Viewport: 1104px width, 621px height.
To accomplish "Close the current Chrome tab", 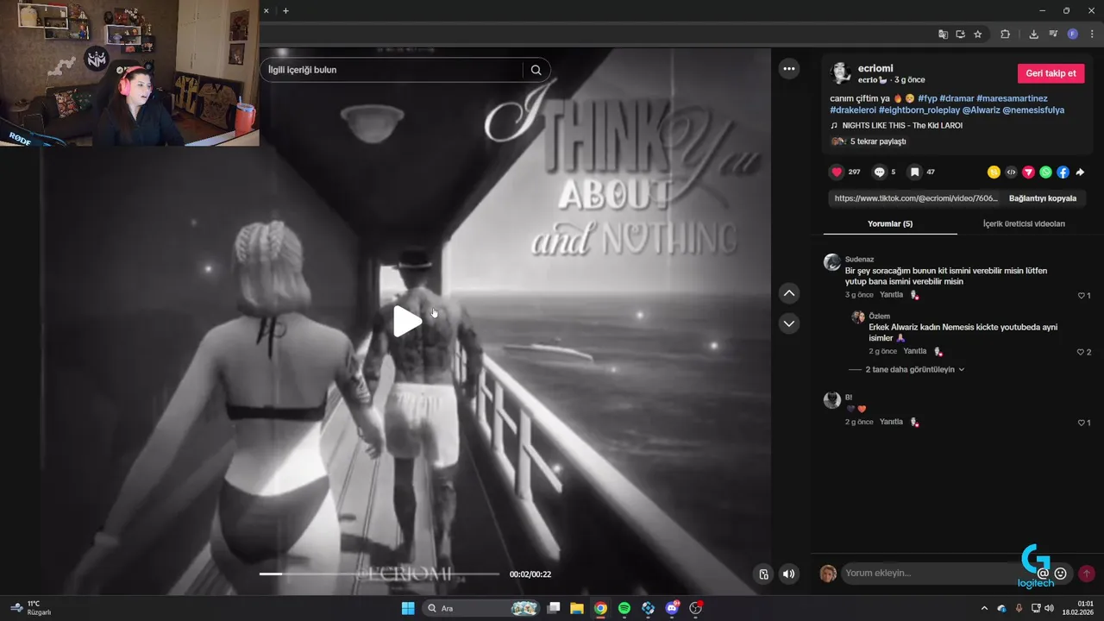I will pyautogui.click(x=266, y=10).
